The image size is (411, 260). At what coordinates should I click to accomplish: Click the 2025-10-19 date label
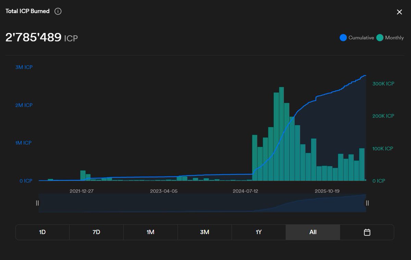coord(327,191)
